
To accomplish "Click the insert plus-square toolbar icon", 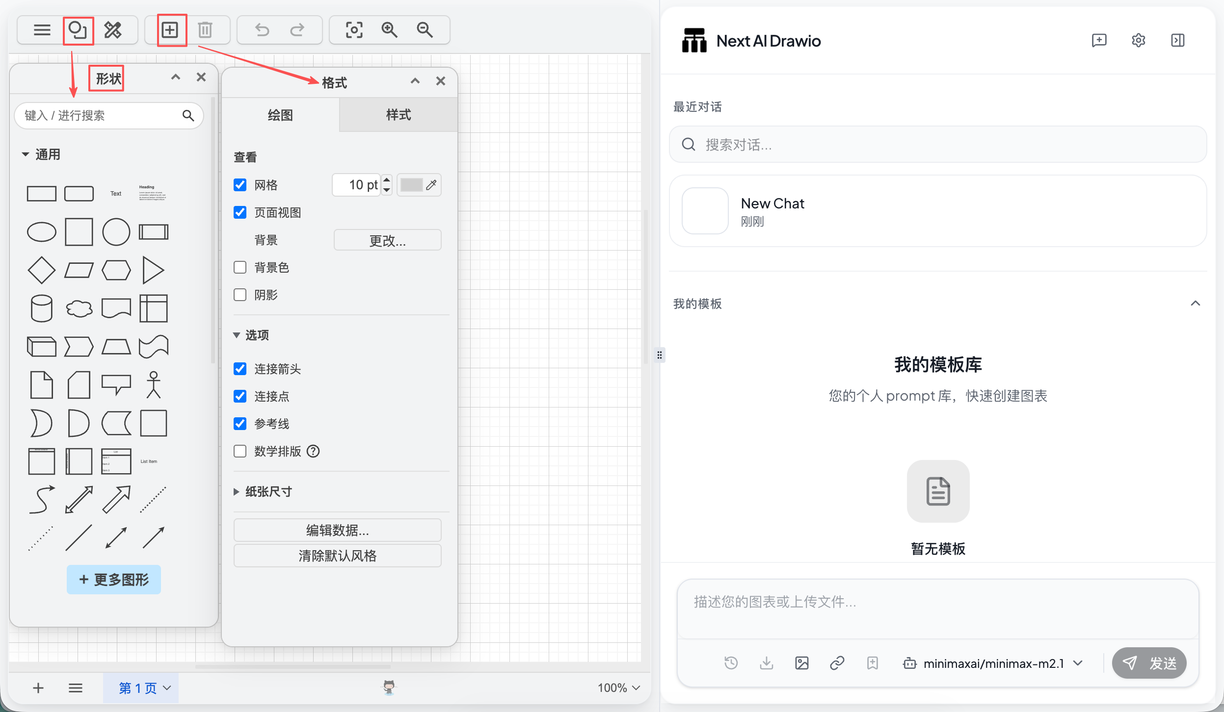I will click(x=170, y=30).
